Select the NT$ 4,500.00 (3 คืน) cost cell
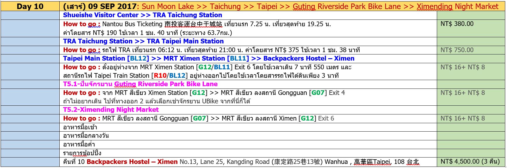Image resolution: width=507 pixels, height=168 pixels. coord(471,162)
